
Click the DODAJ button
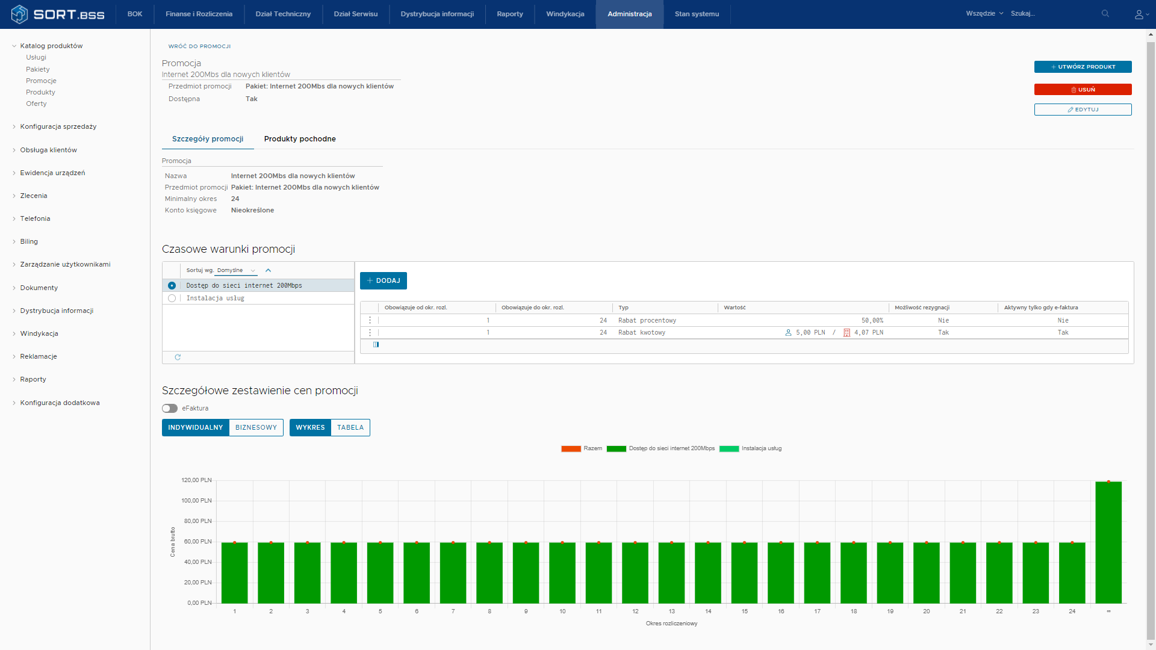coord(384,281)
